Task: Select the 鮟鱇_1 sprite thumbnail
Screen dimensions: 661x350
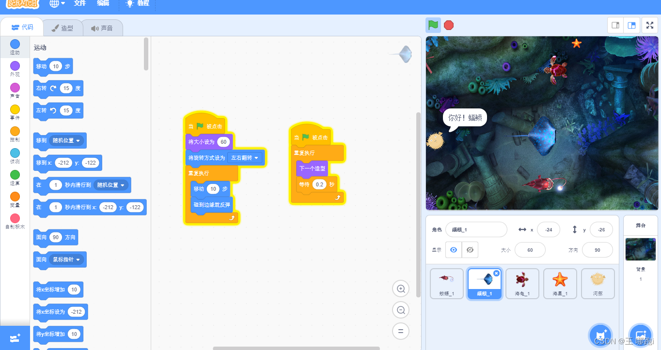Action: click(446, 283)
